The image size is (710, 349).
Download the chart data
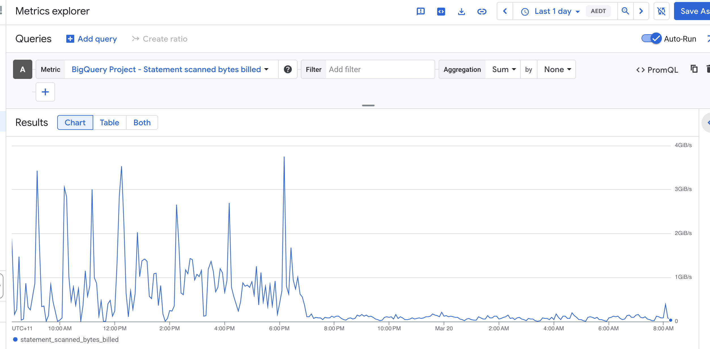pyautogui.click(x=461, y=11)
